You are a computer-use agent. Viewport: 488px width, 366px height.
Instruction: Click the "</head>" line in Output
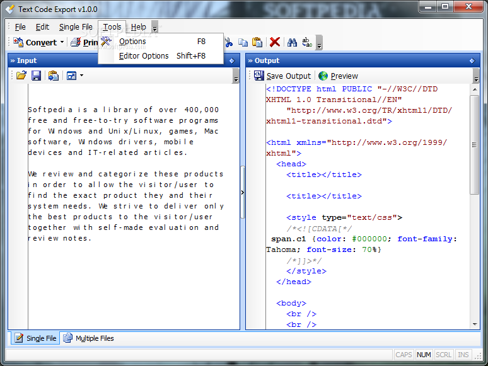294,282
